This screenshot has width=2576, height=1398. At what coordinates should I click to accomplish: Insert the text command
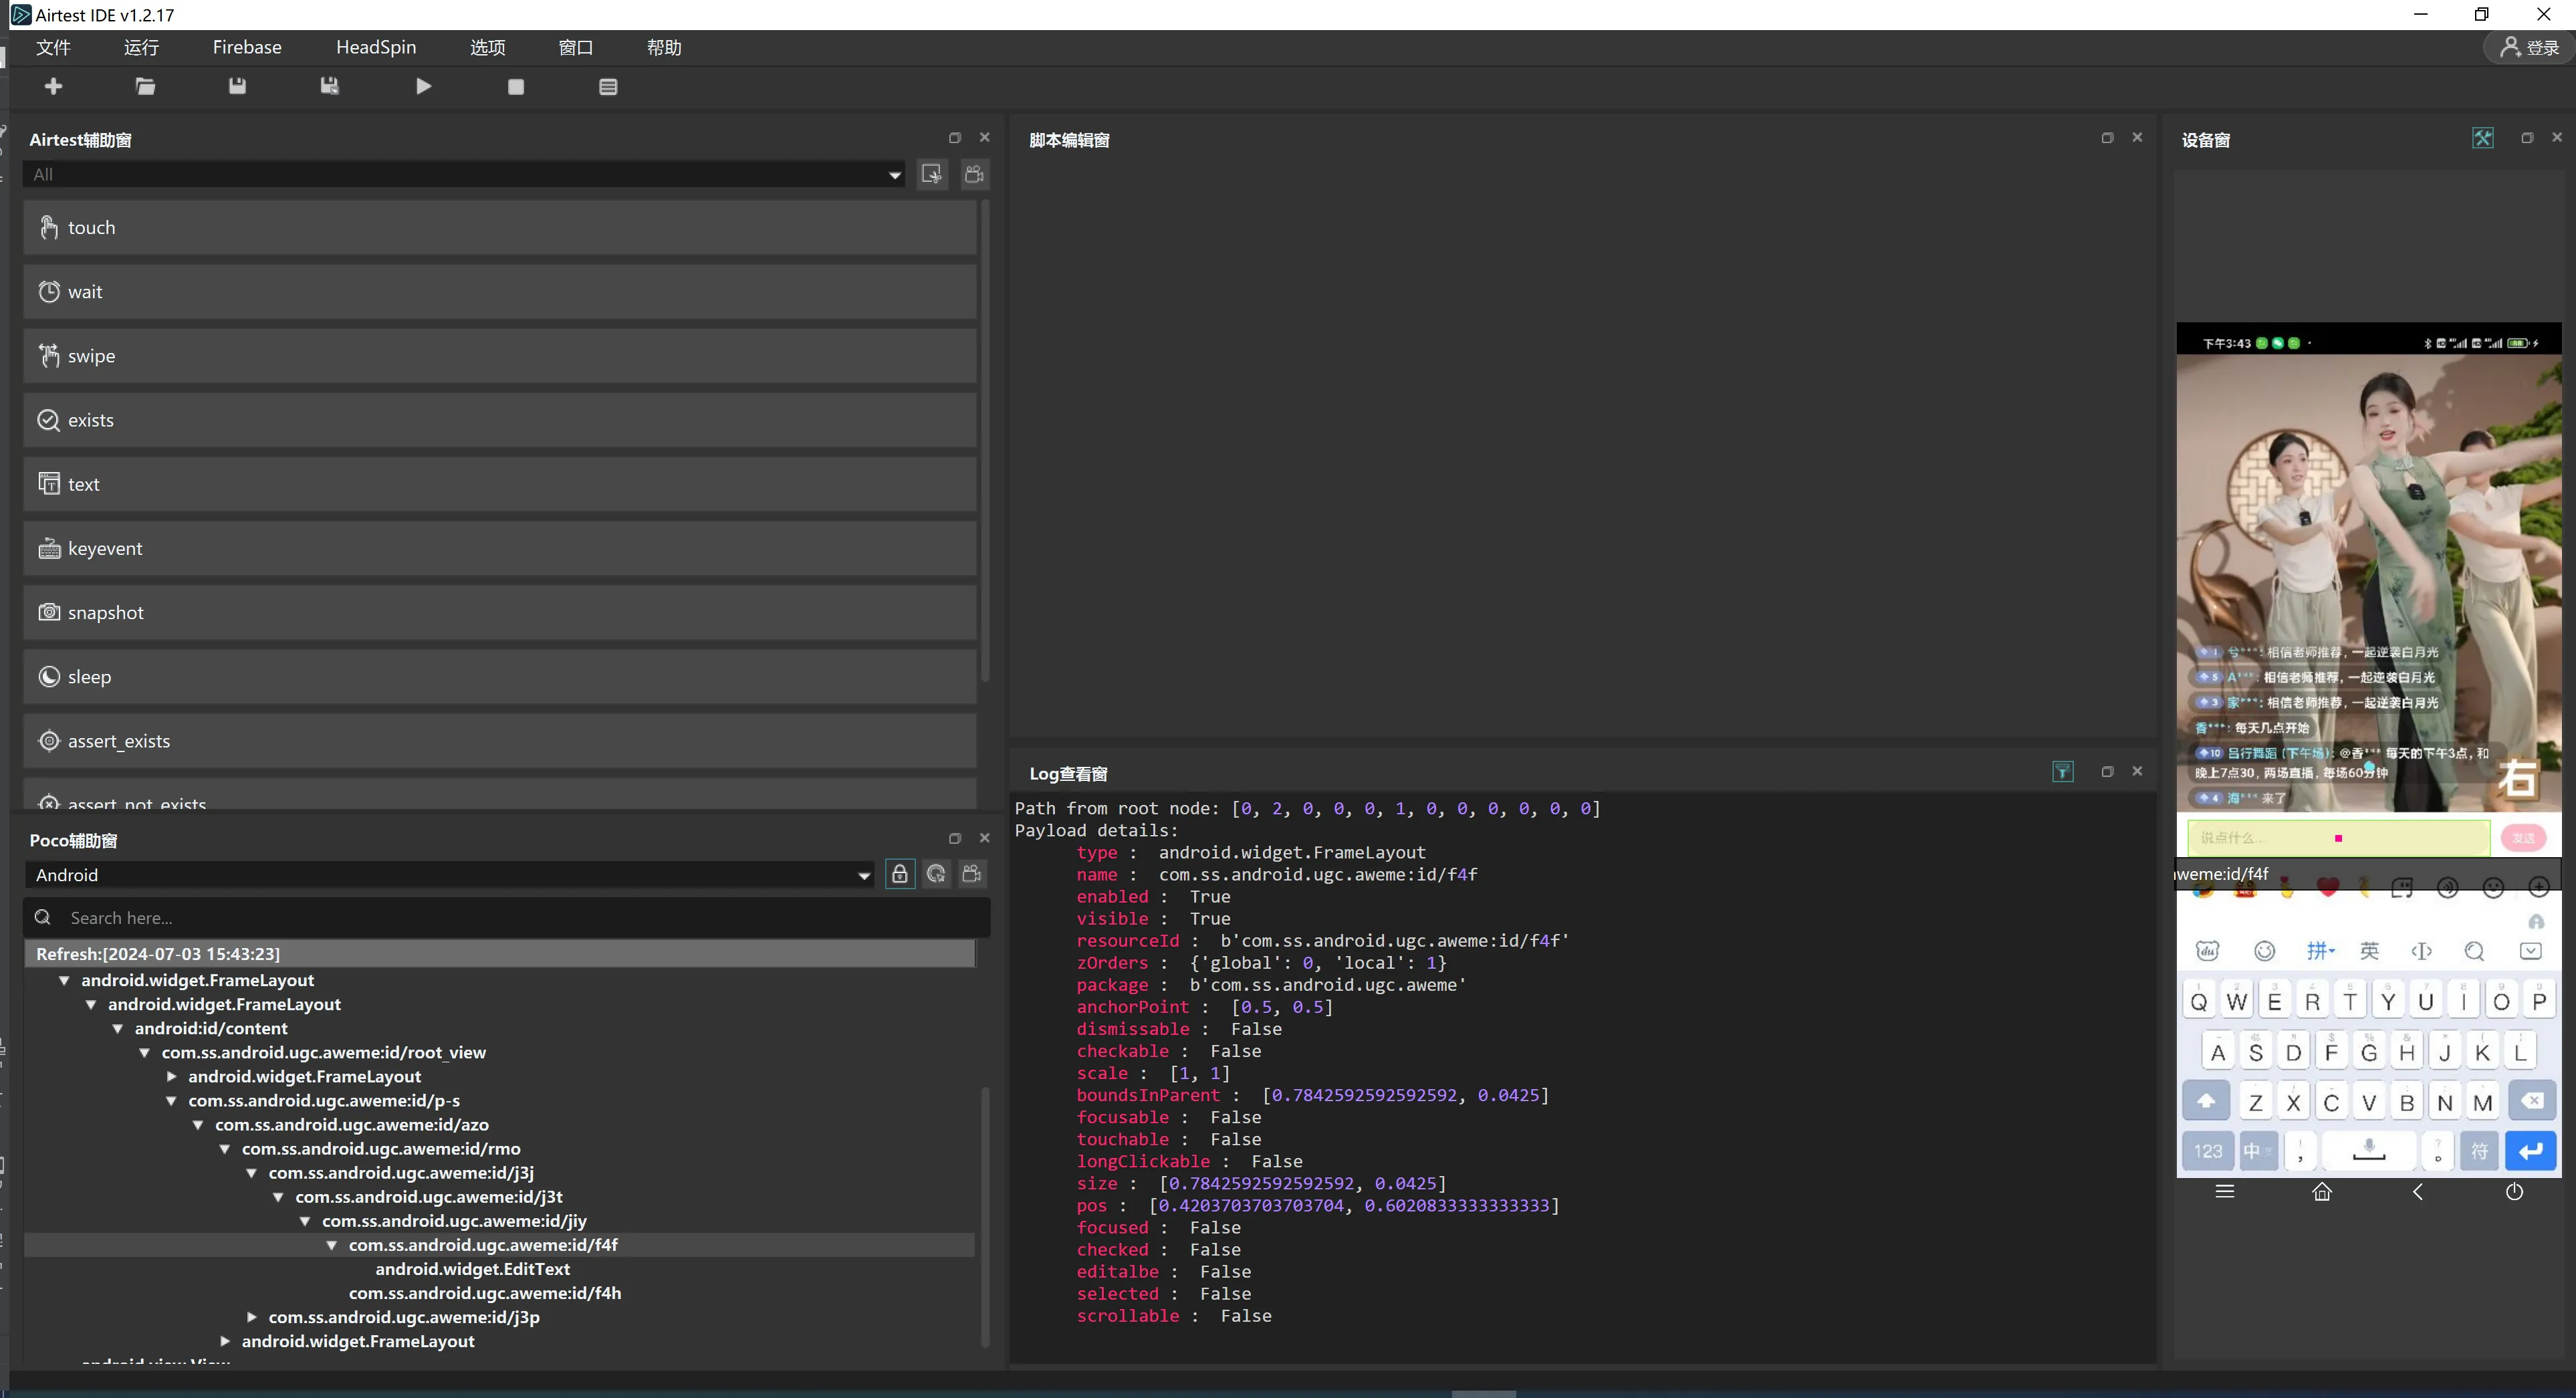[x=500, y=484]
